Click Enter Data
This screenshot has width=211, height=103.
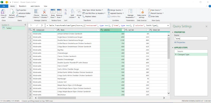[154, 16]
